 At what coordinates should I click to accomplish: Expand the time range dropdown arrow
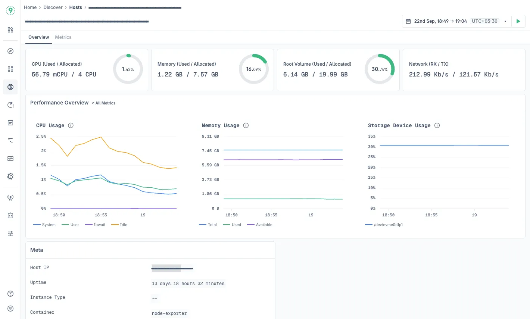point(505,21)
